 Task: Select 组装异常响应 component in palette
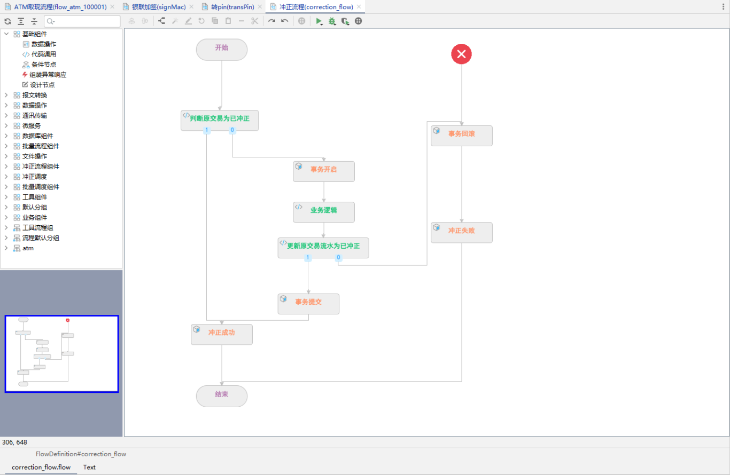click(48, 75)
